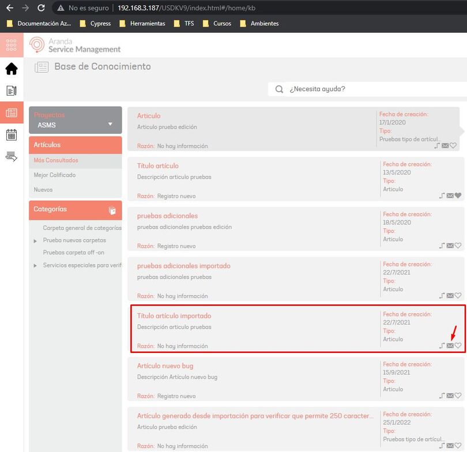Favorite the 'Articulo' article with heart
Screen dimensions: 467x452
pyautogui.click(x=453, y=146)
